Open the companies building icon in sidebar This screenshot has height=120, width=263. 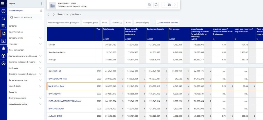[x=2, y=3]
